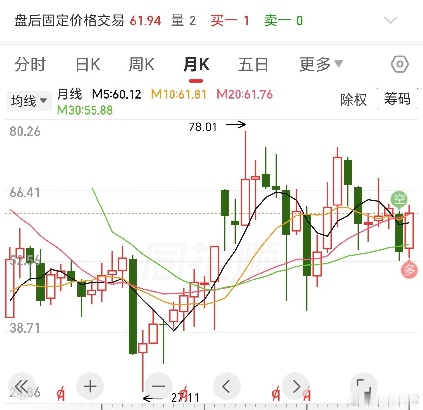The width and height of the screenshot is (423, 410).
Task: Tap the 66.41 price axis label
Action: (25, 193)
